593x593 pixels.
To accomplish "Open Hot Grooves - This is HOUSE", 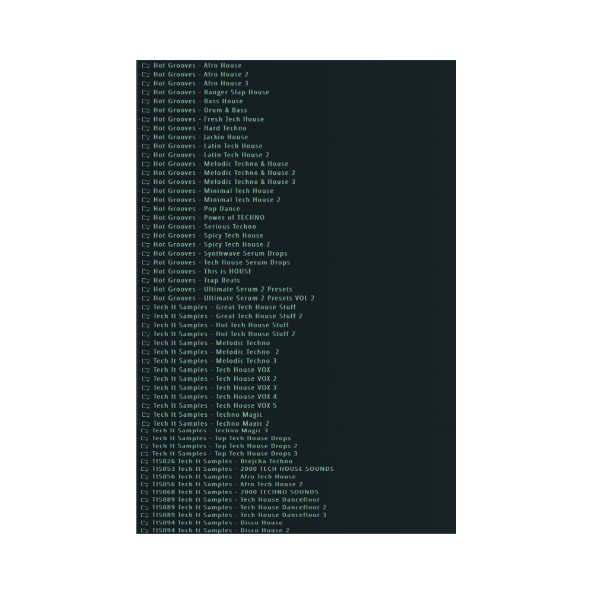I will (x=202, y=272).
